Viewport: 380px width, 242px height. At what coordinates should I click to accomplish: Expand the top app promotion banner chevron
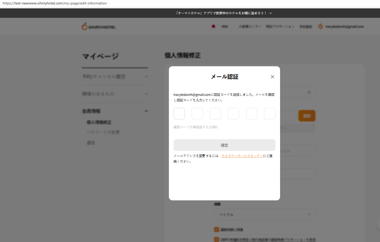click(x=271, y=13)
